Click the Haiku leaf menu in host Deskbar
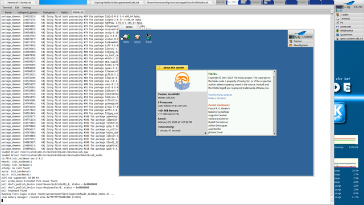Screen dimensions: 364x205 tap(349, 3)
